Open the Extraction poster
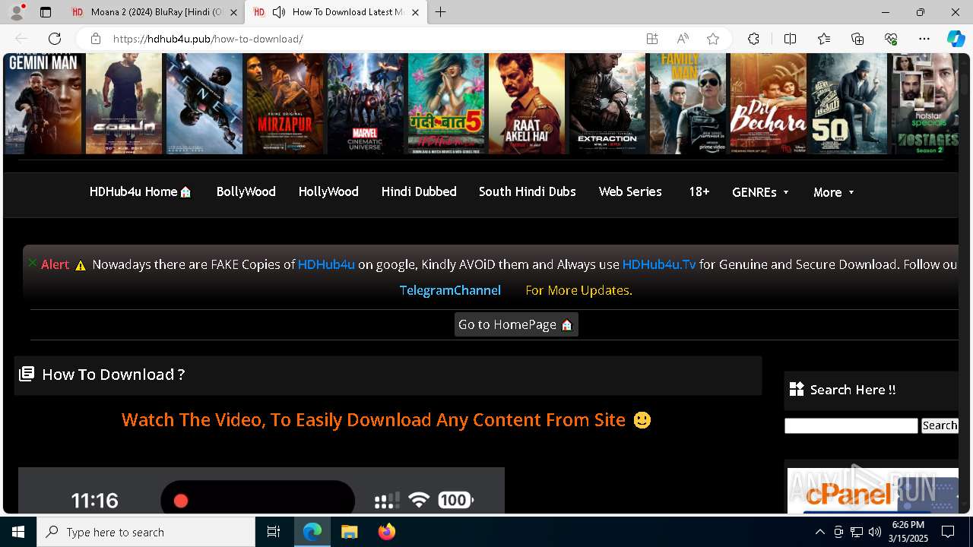The height and width of the screenshot is (547, 973). pos(607,103)
